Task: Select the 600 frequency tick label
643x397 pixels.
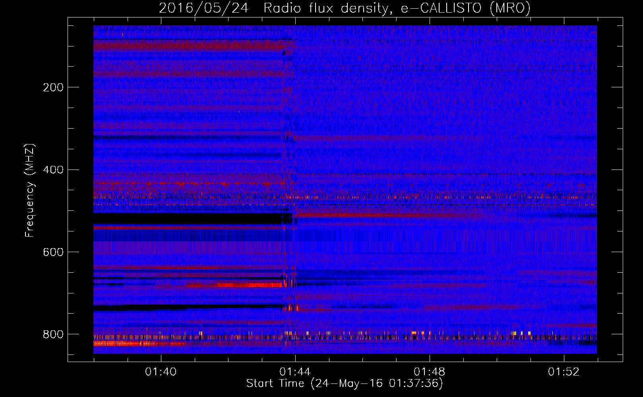Action: (x=53, y=252)
